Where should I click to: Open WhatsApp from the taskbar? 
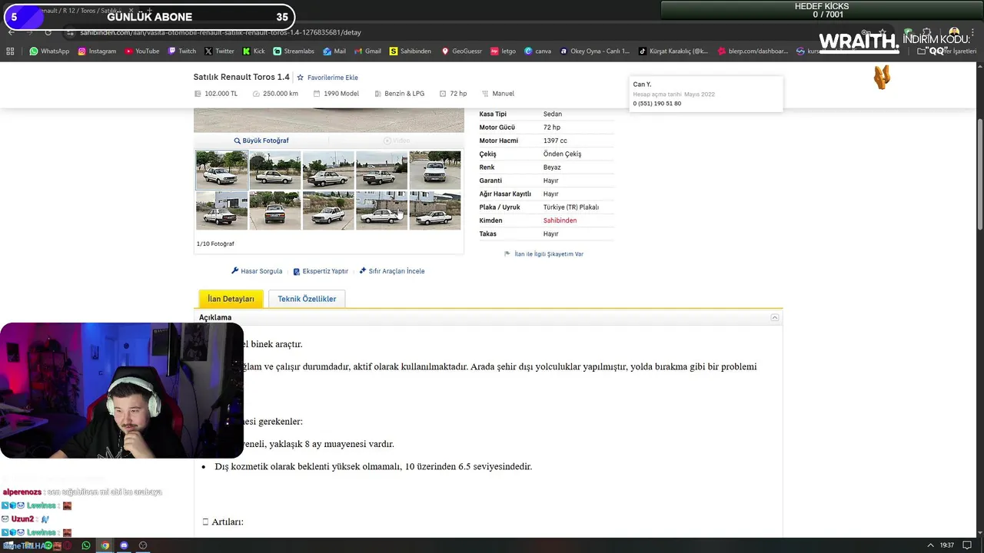pyautogui.click(x=86, y=545)
